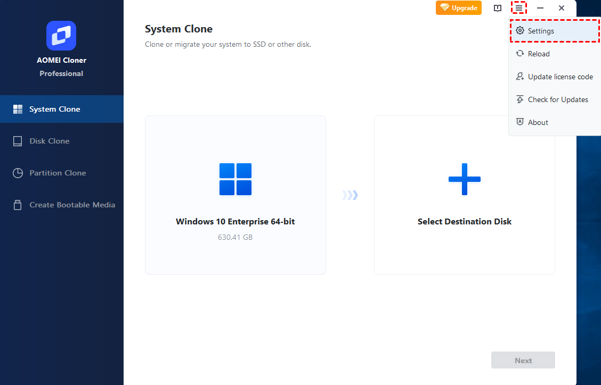Switch to the Disk Clone tab

click(62, 141)
